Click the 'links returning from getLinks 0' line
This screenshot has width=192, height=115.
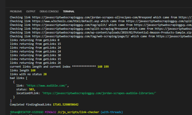click(34, 40)
